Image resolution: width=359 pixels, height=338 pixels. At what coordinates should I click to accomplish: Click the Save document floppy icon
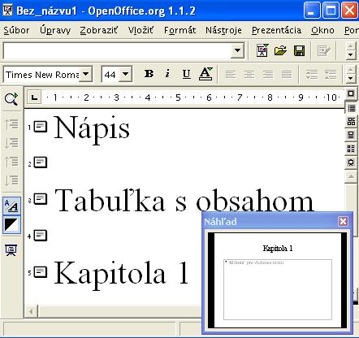click(299, 50)
